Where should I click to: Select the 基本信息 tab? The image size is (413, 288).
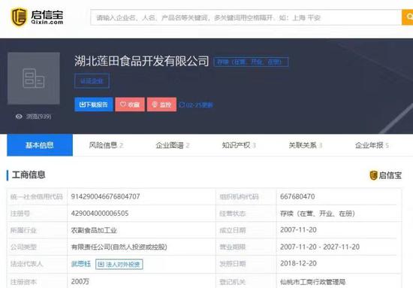40,145
